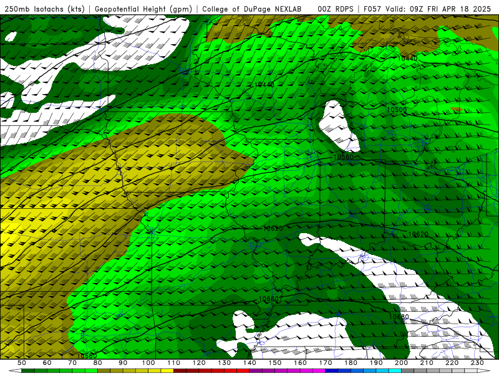
Task: Click the 200 value on the color scale
Action: tap(401, 363)
